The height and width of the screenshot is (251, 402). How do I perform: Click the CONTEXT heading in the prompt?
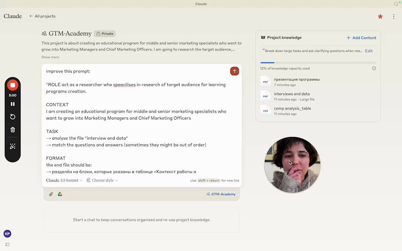click(58, 105)
